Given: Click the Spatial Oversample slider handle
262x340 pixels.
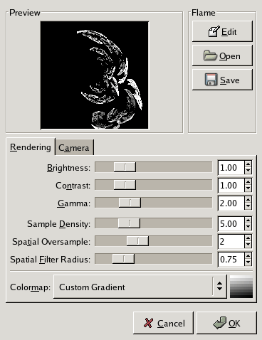Looking at the screenshot, I should click(137, 241).
